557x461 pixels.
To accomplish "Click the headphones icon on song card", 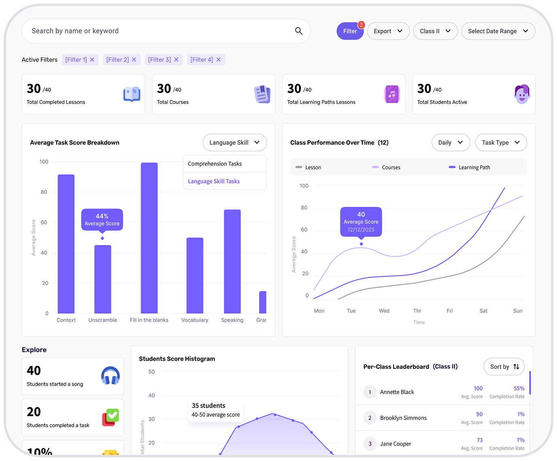I will [x=110, y=376].
